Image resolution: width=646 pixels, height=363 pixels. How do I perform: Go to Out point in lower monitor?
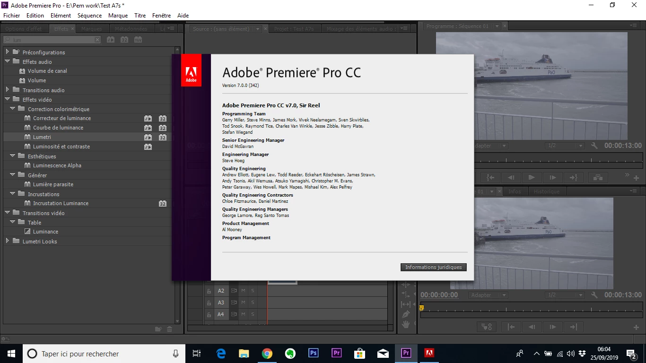click(x=573, y=327)
